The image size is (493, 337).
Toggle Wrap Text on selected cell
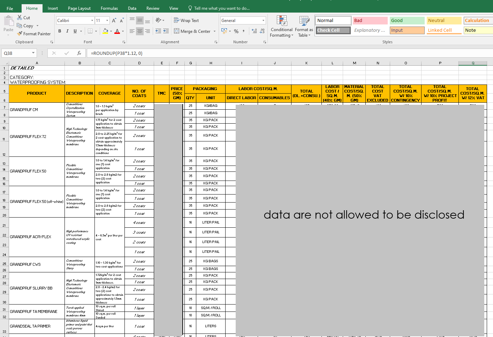186,20
